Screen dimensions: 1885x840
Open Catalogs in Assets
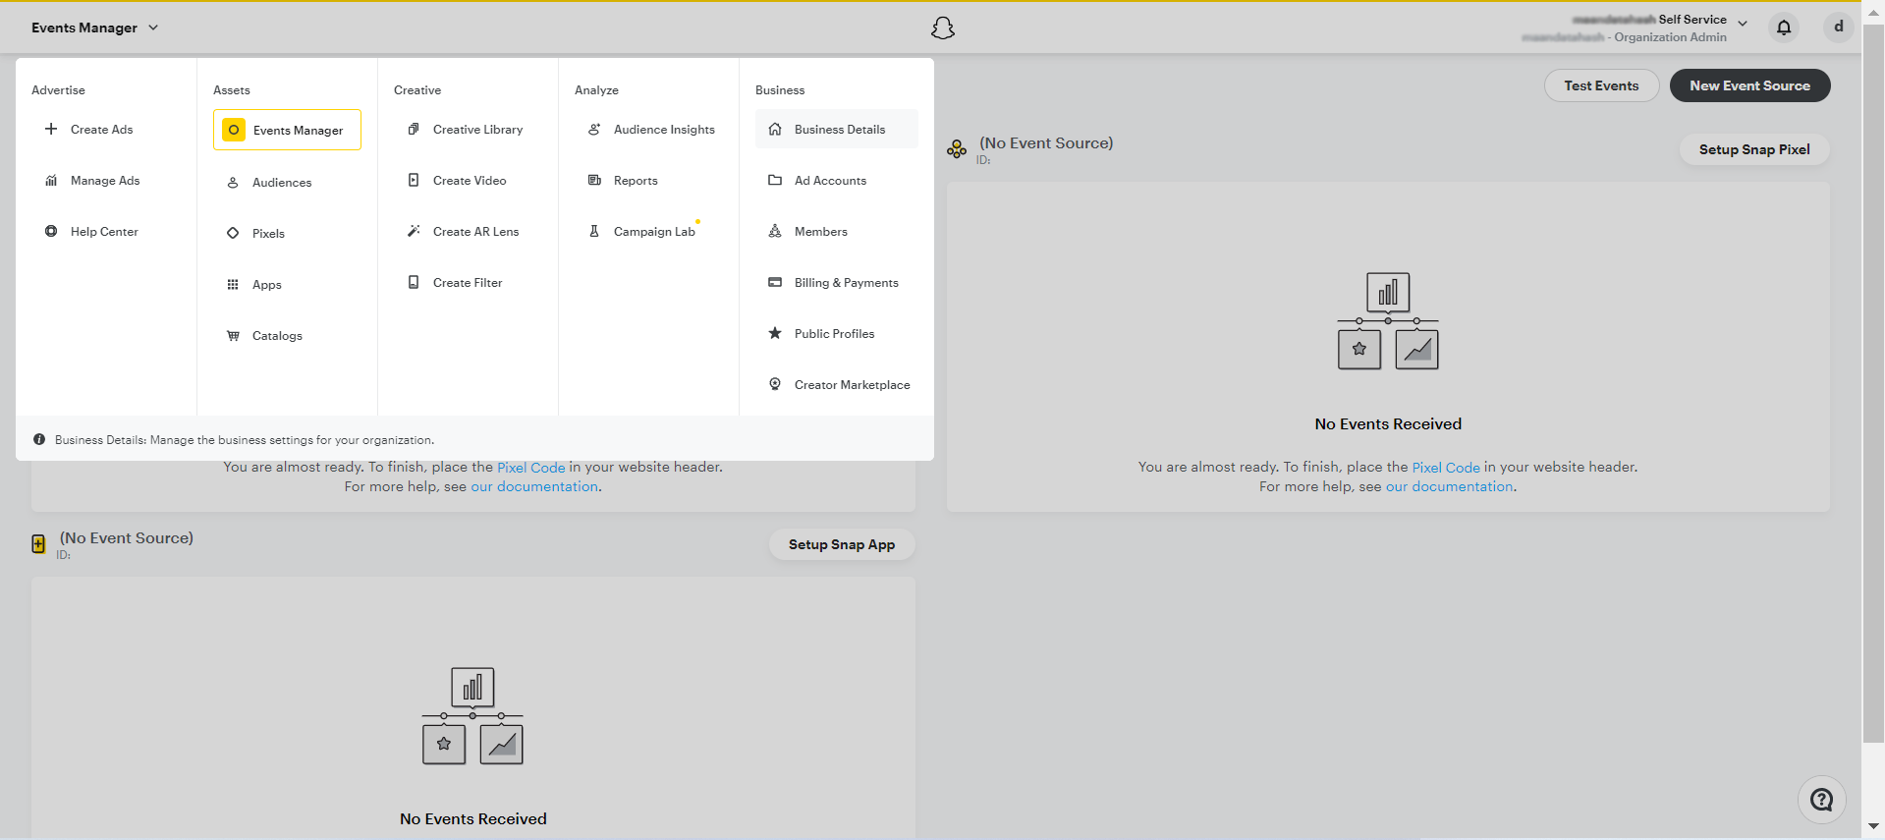(287, 335)
